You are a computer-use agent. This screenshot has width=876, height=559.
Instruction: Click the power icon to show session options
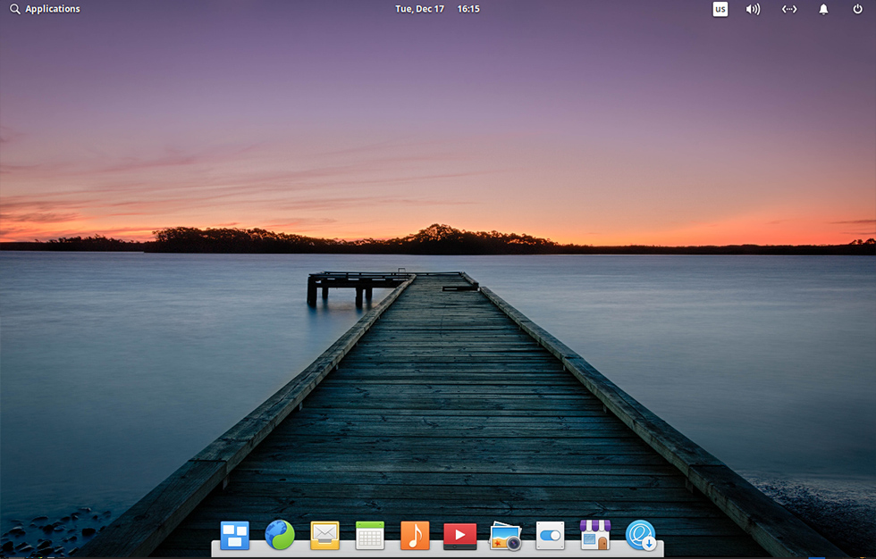click(858, 9)
